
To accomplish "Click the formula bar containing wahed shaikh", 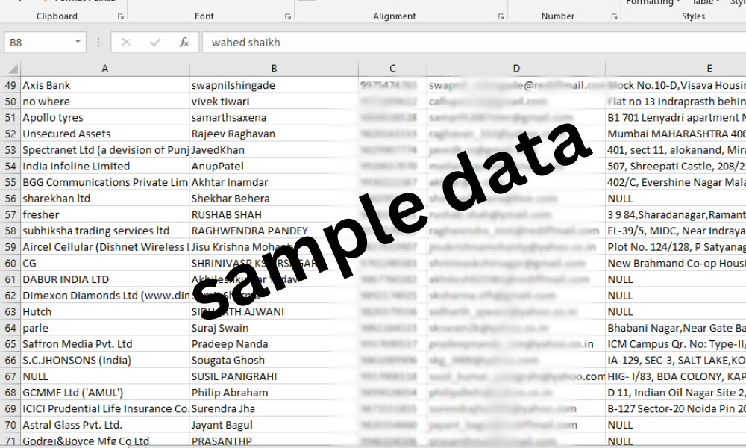I will pos(474,43).
